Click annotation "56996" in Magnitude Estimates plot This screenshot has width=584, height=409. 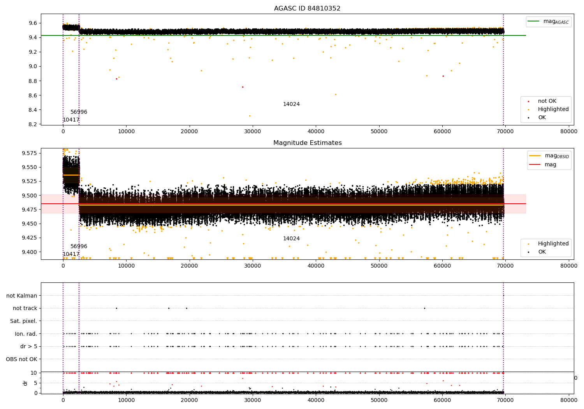79,247
